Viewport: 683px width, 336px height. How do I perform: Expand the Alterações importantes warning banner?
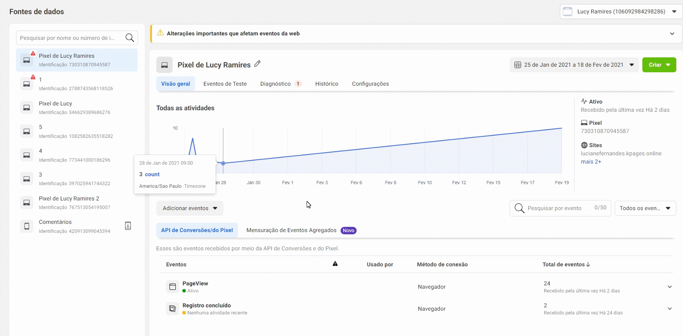[x=672, y=34]
